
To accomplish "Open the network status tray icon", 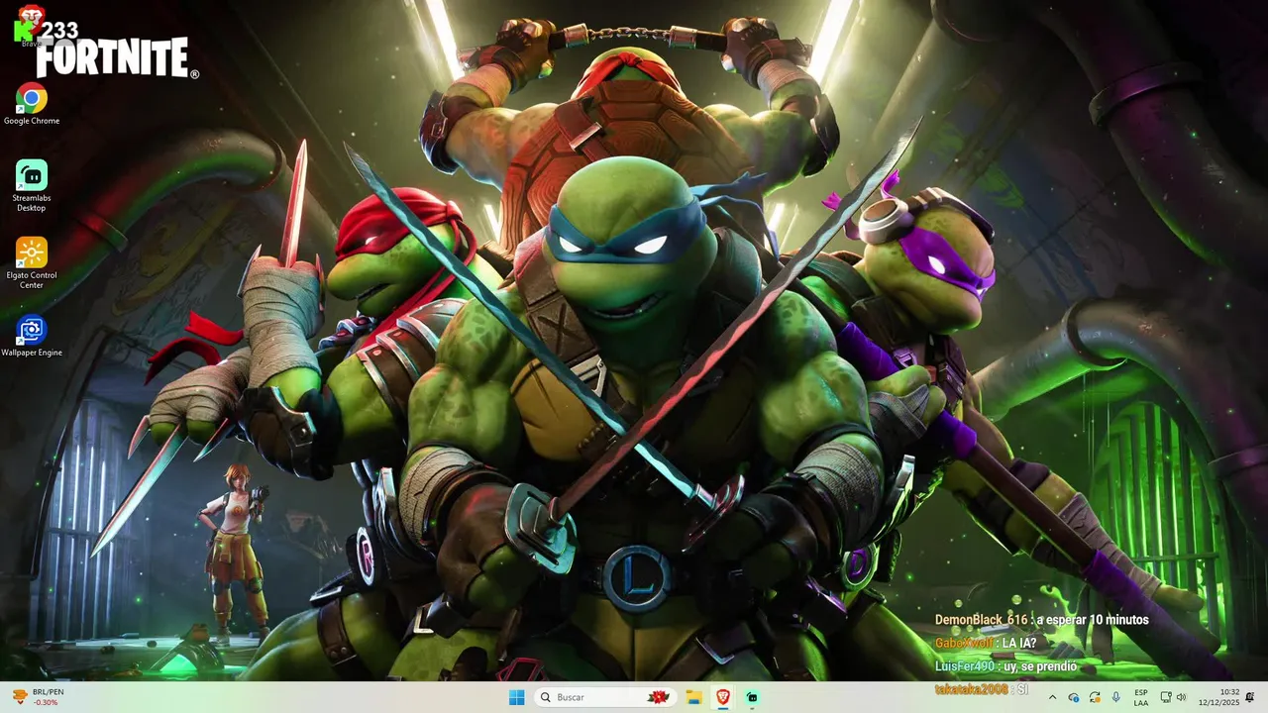I will coord(1166,697).
